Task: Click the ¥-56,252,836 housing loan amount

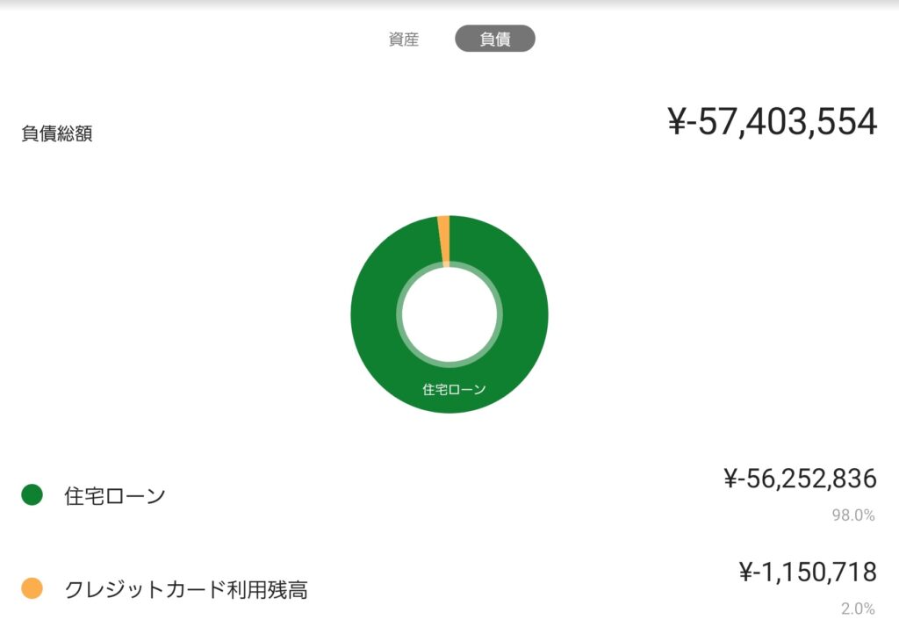Action: coord(800,479)
